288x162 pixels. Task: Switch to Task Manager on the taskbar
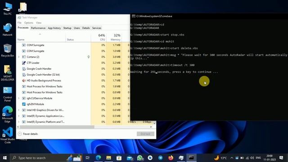(x=181, y=158)
